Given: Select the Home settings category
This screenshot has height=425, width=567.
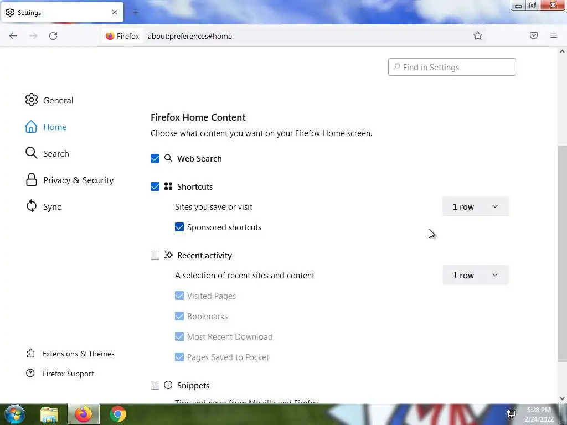Looking at the screenshot, I should pos(55,127).
